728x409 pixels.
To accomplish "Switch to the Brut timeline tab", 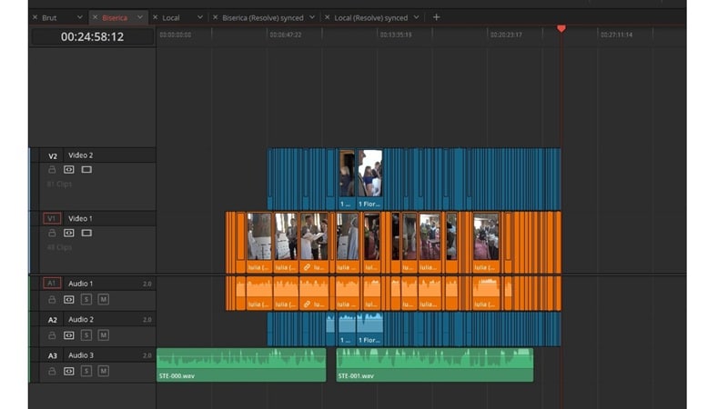I will coord(49,17).
